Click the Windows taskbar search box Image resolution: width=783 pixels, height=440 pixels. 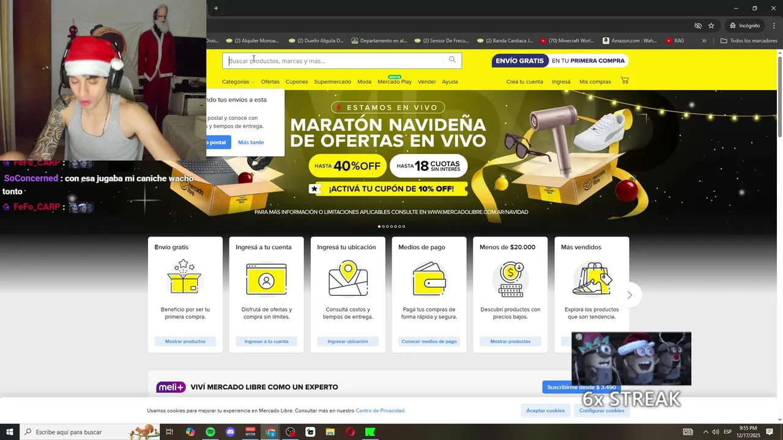89,432
